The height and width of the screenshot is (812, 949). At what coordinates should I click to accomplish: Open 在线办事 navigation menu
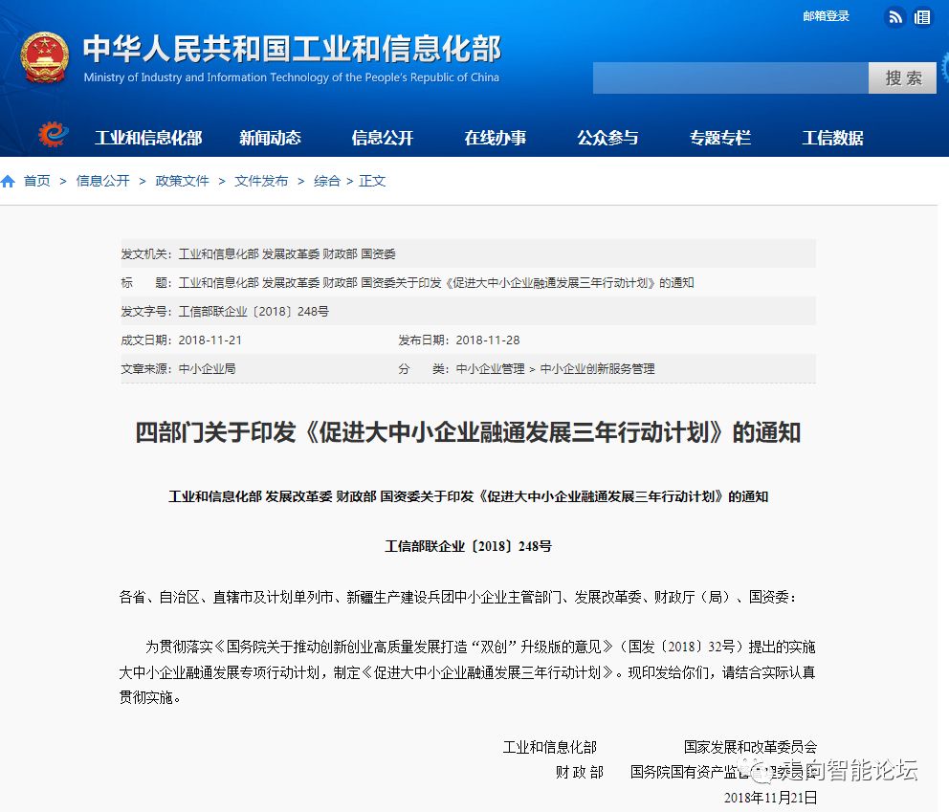[x=496, y=138]
